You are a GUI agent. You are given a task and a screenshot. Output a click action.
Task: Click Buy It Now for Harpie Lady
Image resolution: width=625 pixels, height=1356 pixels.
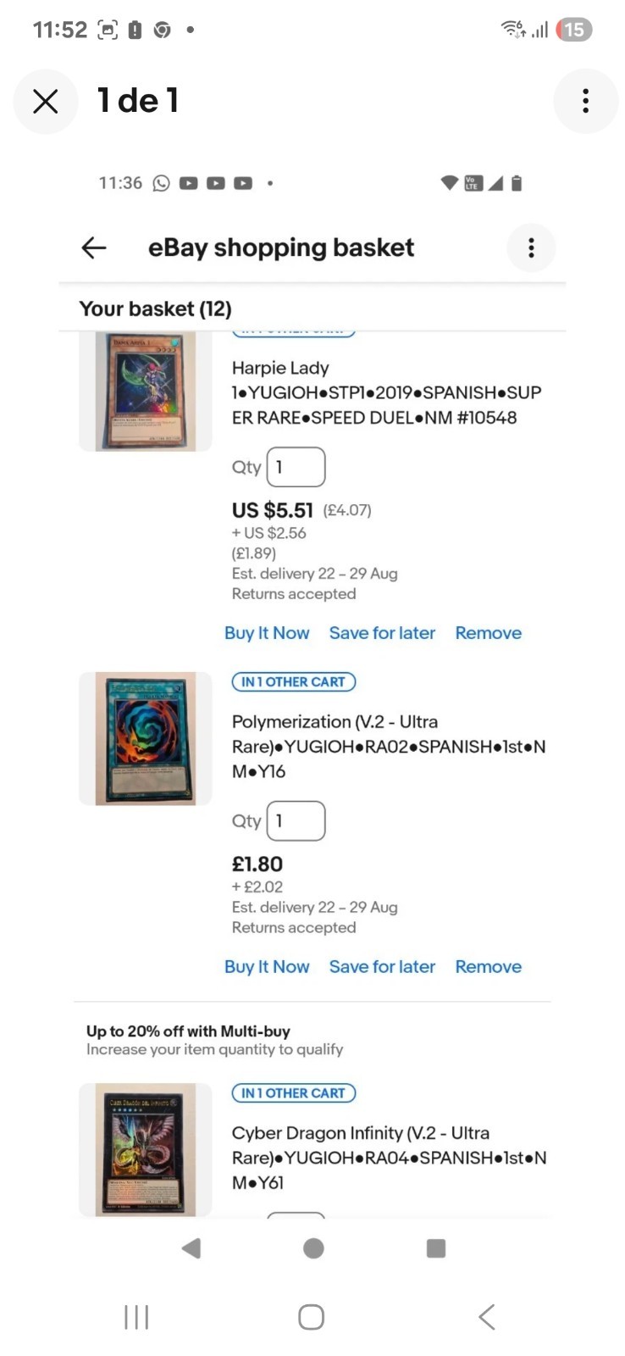(267, 633)
